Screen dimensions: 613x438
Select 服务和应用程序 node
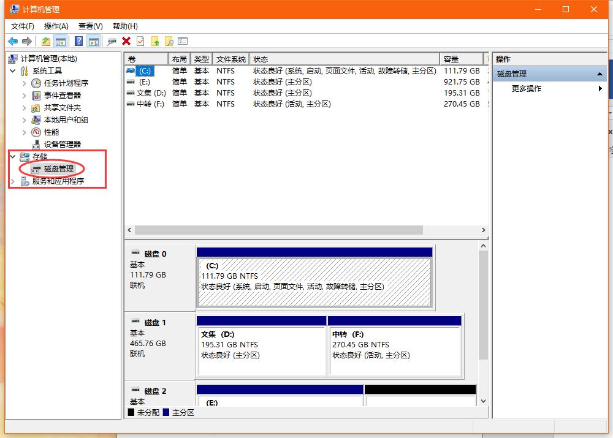[58, 181]
